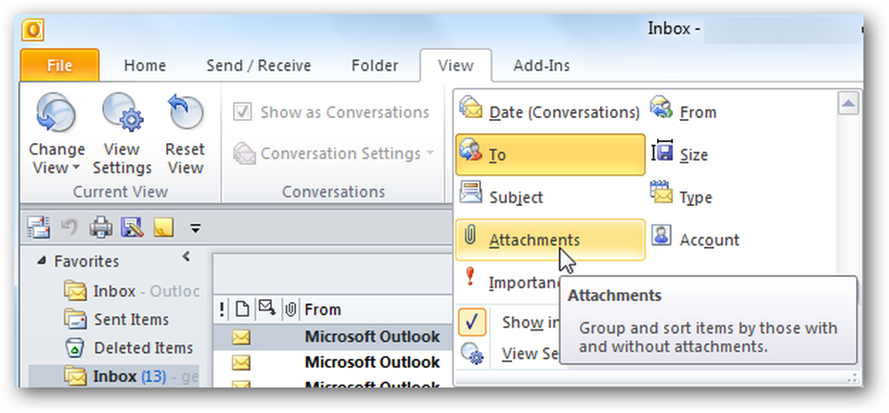Sort by the Icon column header
This screenshot has height=413, width=889.
point(242,309)
